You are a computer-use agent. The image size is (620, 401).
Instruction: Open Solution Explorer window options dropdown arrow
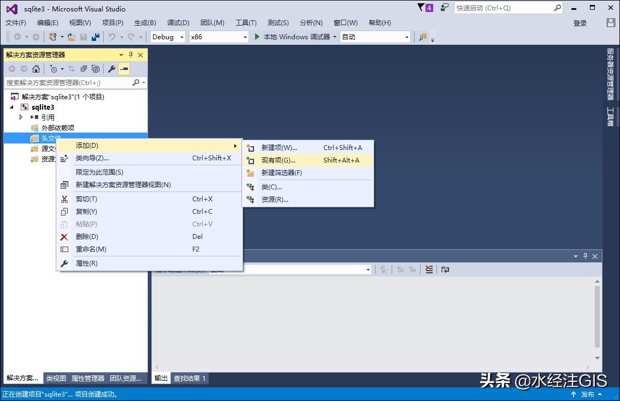pos(121,55)
